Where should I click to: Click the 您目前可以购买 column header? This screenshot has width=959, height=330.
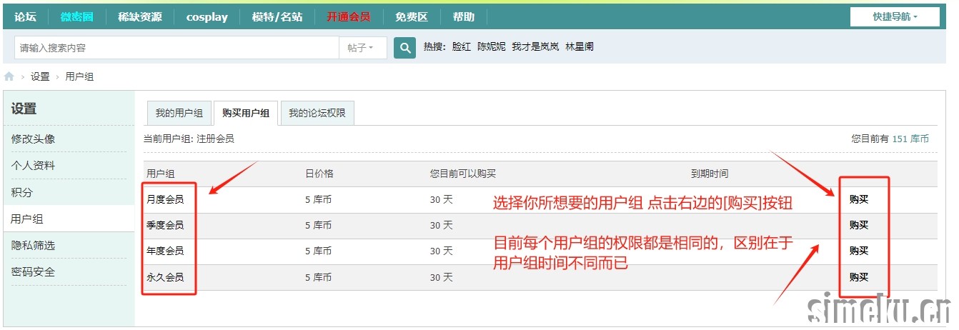(x=463, y=174)
